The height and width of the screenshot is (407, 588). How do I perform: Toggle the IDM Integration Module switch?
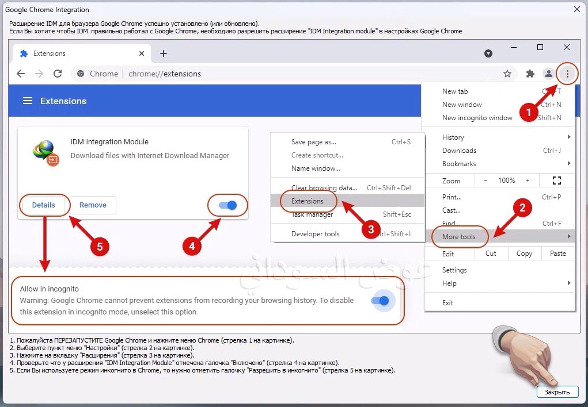point(228,205)
